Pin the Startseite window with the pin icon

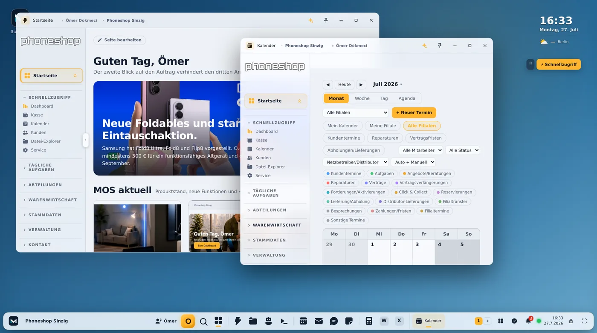(x=326, y=20)
